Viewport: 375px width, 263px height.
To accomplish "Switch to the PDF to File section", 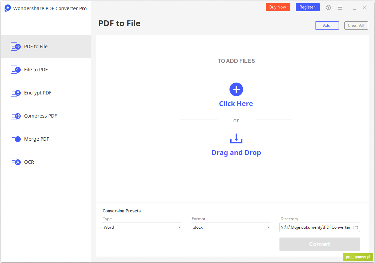I will (46, 47).
